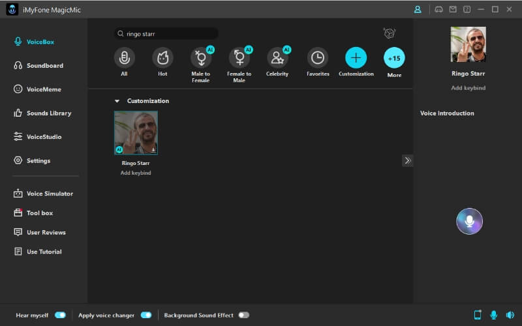Open the Settings menu item
This screenshot has height=326, width=522.
[32, 160]
